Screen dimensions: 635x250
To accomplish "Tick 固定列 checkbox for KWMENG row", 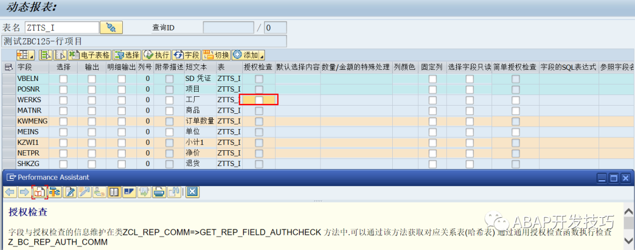I will 433,121.
